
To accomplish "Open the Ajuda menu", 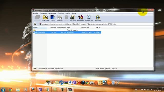I will tap(74, 13).
